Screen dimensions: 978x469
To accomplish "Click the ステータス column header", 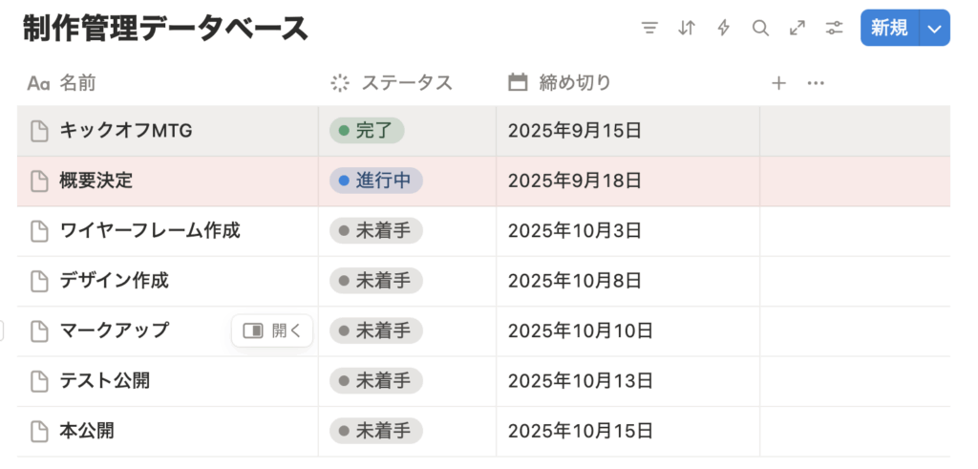I will point(407,83).
